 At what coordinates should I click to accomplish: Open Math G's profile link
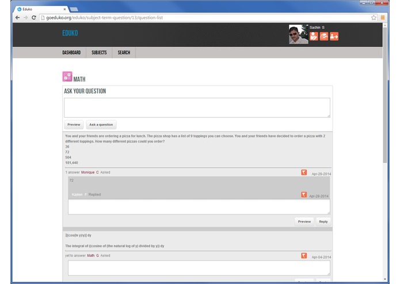point(93,255)
